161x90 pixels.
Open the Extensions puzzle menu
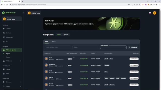151,4
